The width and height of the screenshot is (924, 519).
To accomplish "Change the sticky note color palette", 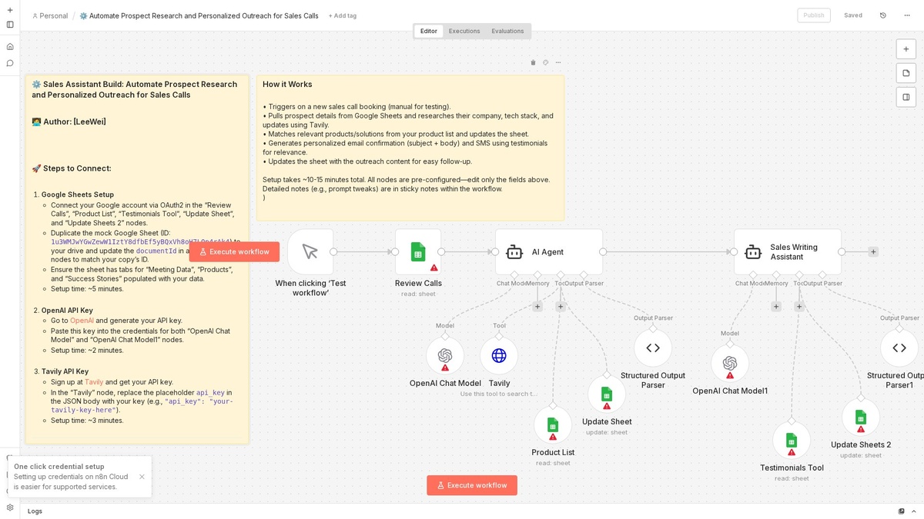I will (x=545, y=62).
